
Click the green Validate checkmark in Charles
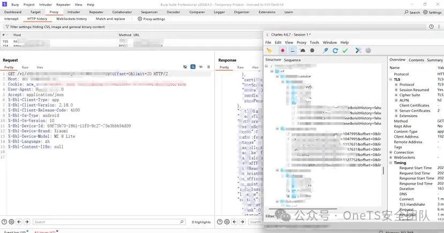[x=345, y=51]
